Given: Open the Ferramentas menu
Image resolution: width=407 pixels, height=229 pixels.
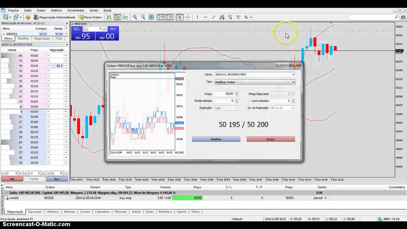Looking at the screenshot, I should [x=76, y=10].
